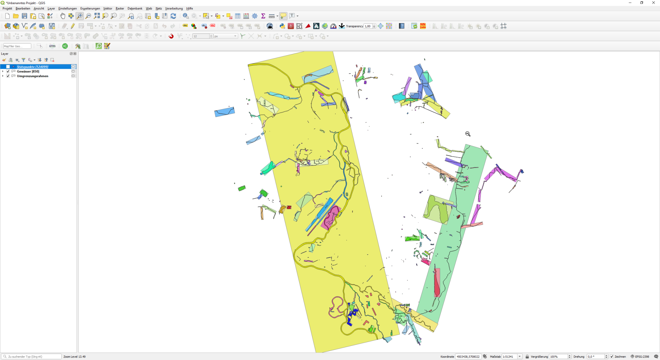
Task: Select the Zoom In tool
Action: click(x=79, y=16)
